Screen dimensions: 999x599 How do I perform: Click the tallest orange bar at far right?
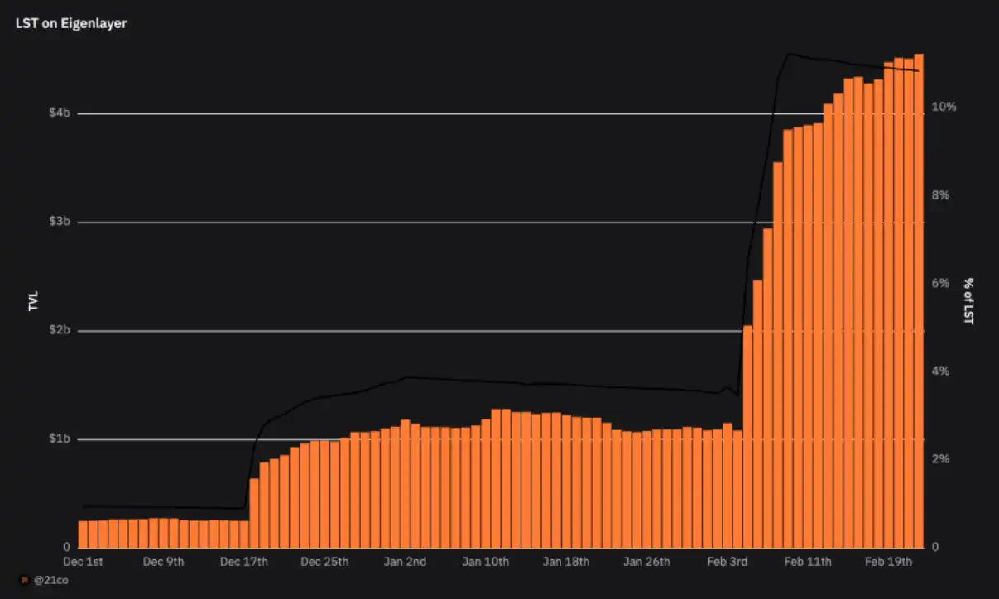[x=919, y=300]
